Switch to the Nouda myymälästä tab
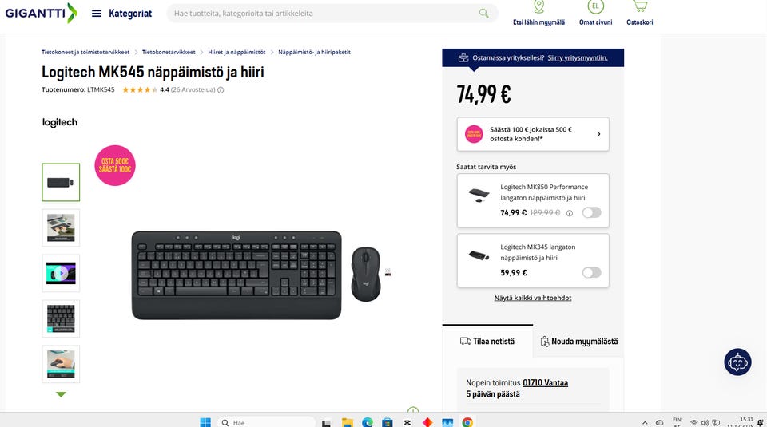This screenshot has height=427, width=767. click(578, 342)
